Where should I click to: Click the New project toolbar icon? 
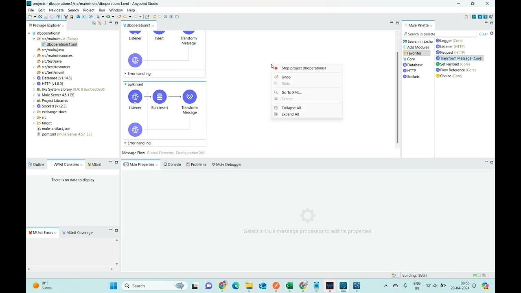[x=30, y=17]
